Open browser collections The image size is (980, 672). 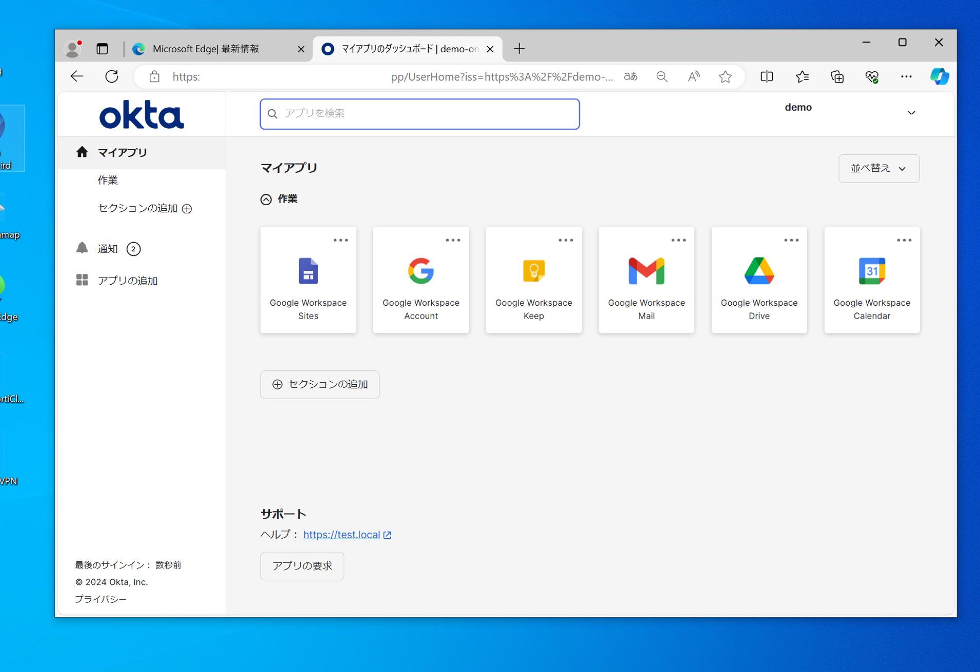(837, 76)
